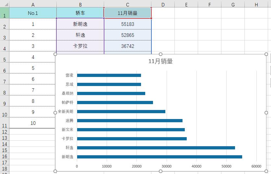
Task: Click cell No.1 header
Action: [x=33, y=13]
